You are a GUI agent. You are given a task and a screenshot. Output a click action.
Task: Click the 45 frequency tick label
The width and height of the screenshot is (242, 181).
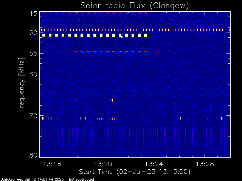coord(33,14)
